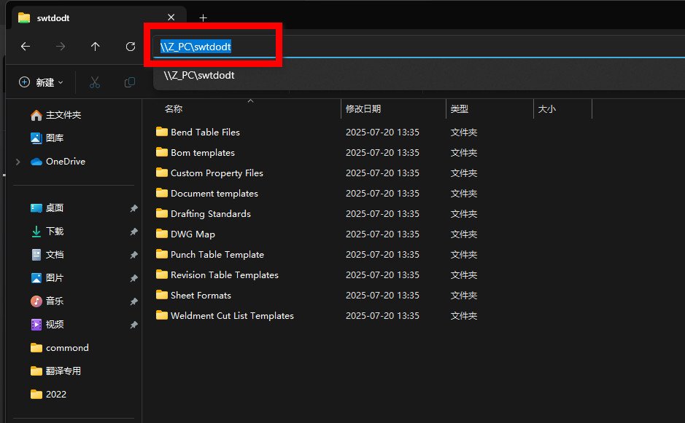
Task: Close the swtdodt tab
Action: pos(171,17)
